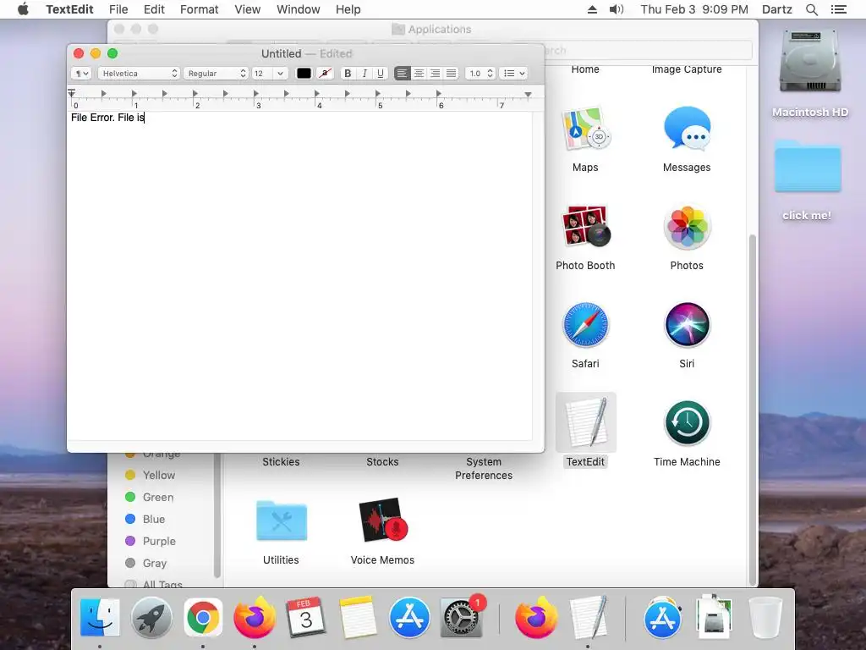Click the Applications window vertical scrollbar
Viewport: 866px width, 650px height.
tap(752, 409)
